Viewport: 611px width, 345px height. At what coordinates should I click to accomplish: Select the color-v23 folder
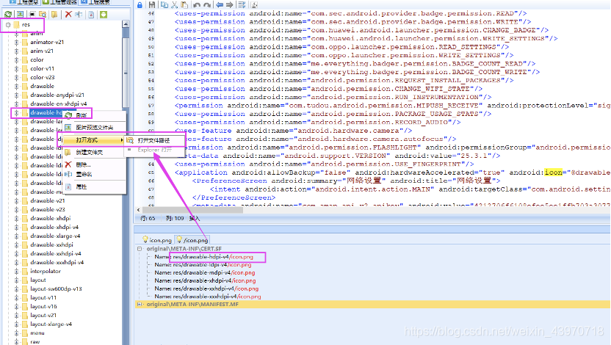point(43,78)
